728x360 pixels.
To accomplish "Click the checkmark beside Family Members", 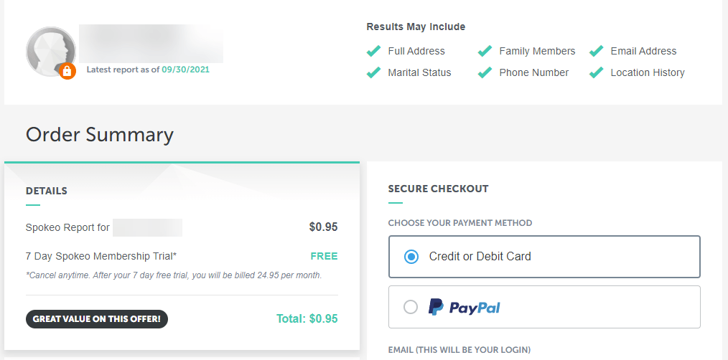I will click(485, 51).
